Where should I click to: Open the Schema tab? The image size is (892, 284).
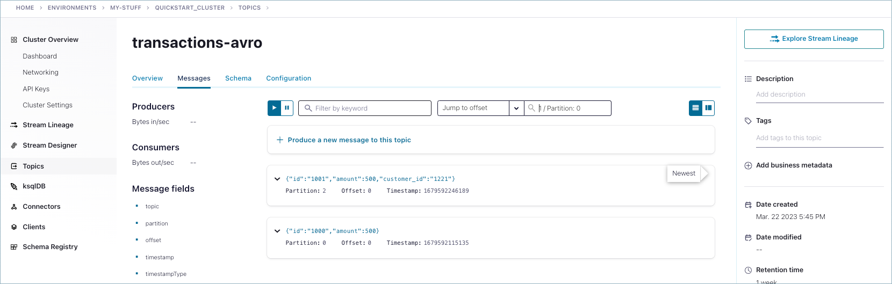(x=238, y=78)
